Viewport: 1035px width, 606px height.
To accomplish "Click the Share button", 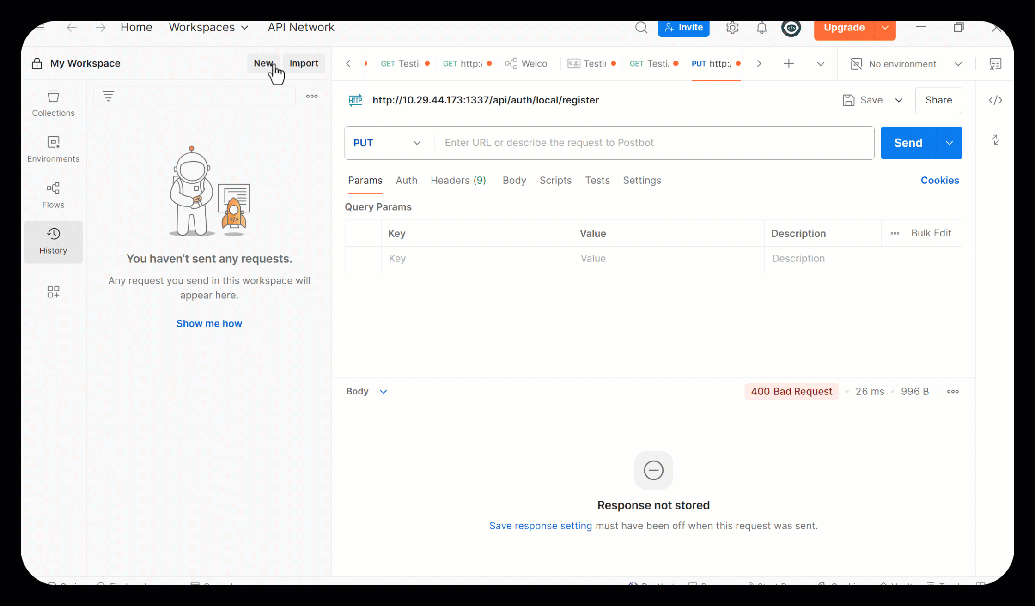I will (938, 100).
